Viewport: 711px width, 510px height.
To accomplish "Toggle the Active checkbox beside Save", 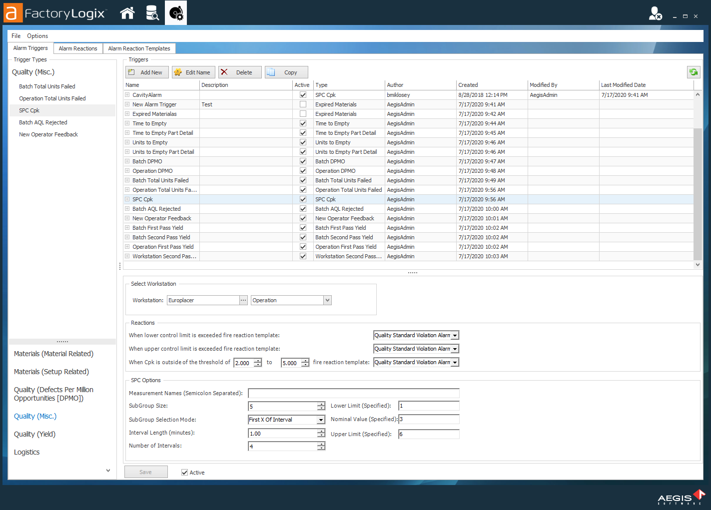I will [x=185, y=473].
